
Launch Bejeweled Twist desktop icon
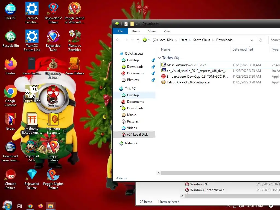(53, 40)
